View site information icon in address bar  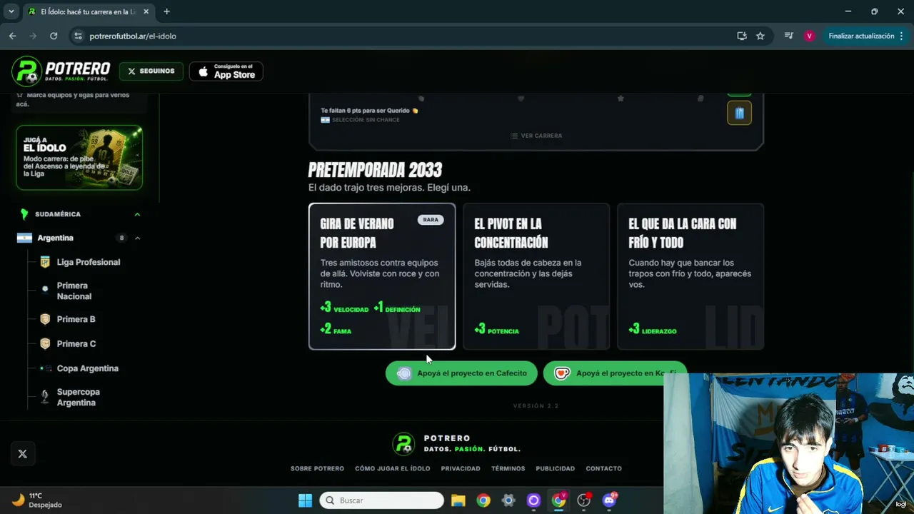78,36
